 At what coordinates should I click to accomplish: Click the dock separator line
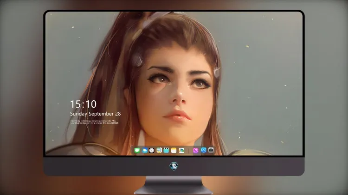tap(189, 151)
